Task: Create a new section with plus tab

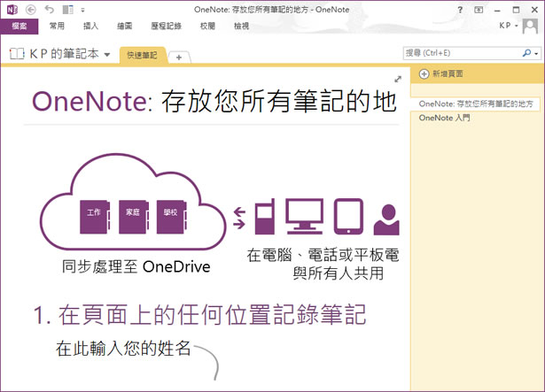Action: (179, 58)
